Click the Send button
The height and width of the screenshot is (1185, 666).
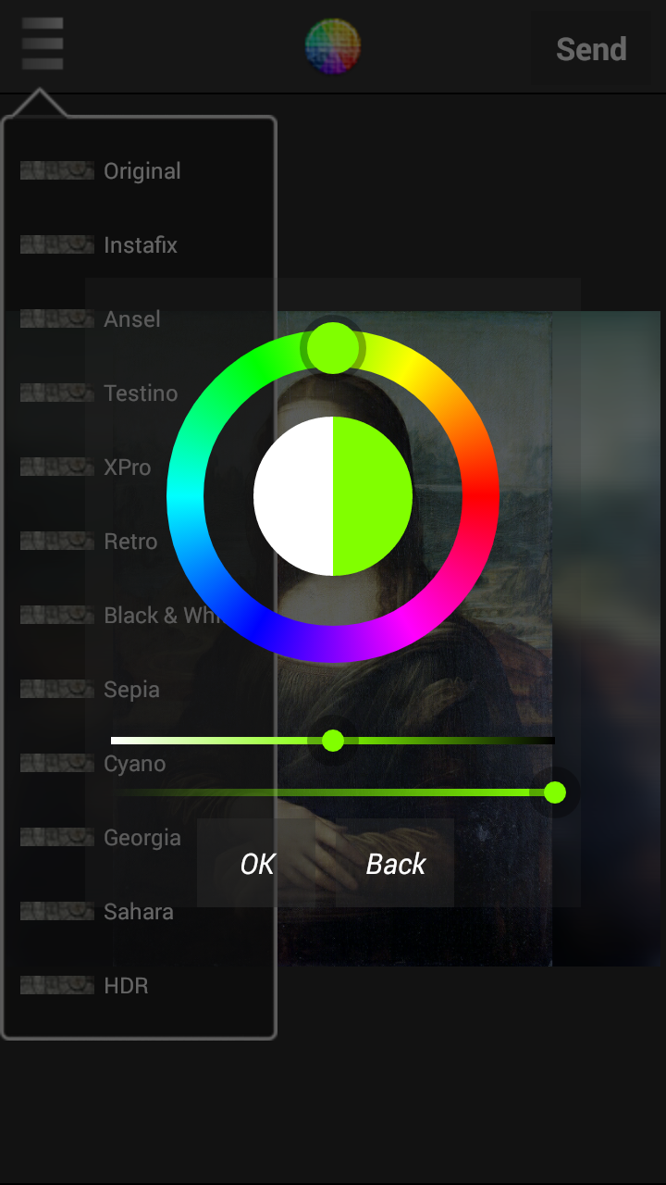coord(591,49)
